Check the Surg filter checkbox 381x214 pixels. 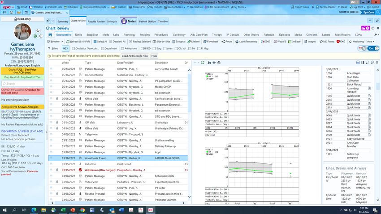tap(154, 48)
